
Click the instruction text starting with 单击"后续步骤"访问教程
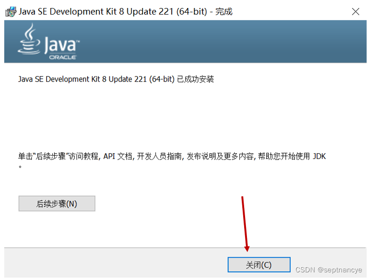point(172,160)
